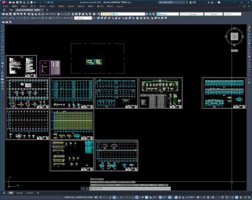This screenshot has width=252, height=200.
Task: Activate the Pan hand tool
Action: point(58,14)
